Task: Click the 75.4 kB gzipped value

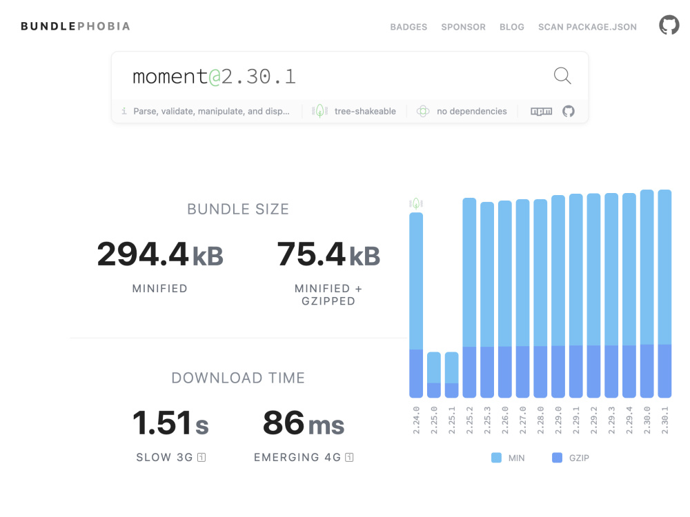Action: [328, 254]
